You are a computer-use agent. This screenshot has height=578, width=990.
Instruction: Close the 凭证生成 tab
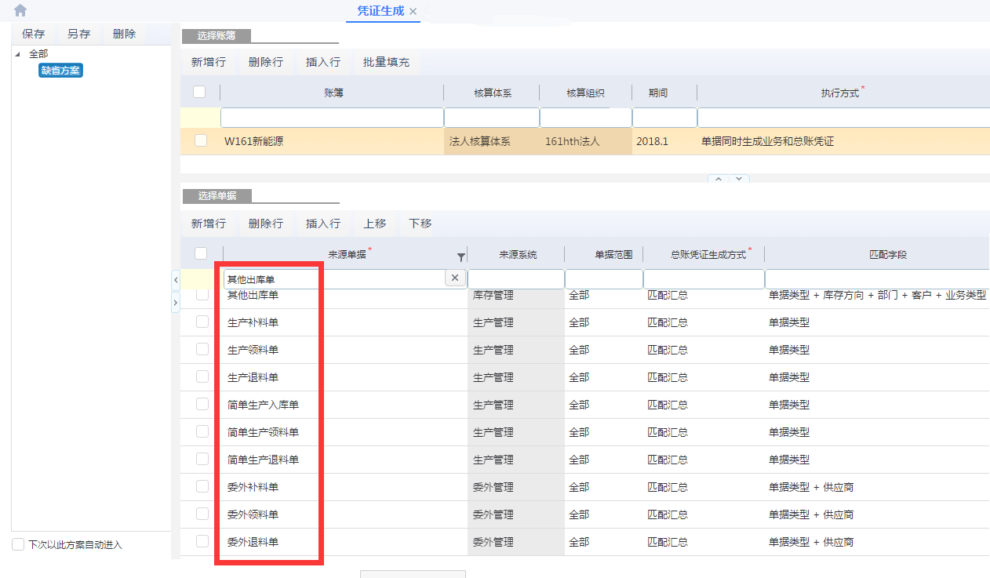coord(413,11)
